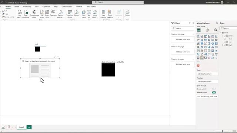The height and width of the screenshot is (133, 237).
Task: Check the rect field checkbox
Action: (225, 42)
